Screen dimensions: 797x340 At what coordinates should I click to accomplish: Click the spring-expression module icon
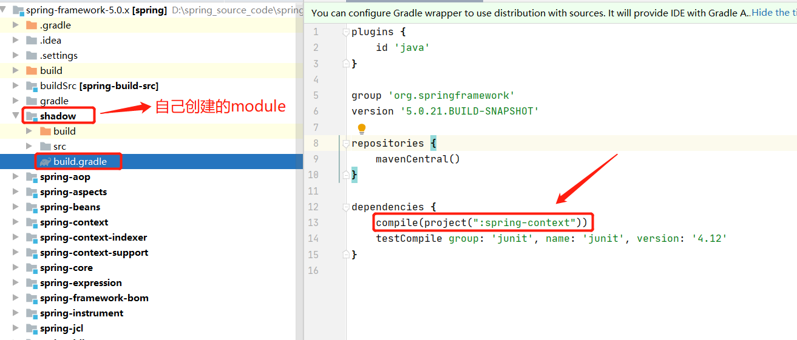pos(32,283)
